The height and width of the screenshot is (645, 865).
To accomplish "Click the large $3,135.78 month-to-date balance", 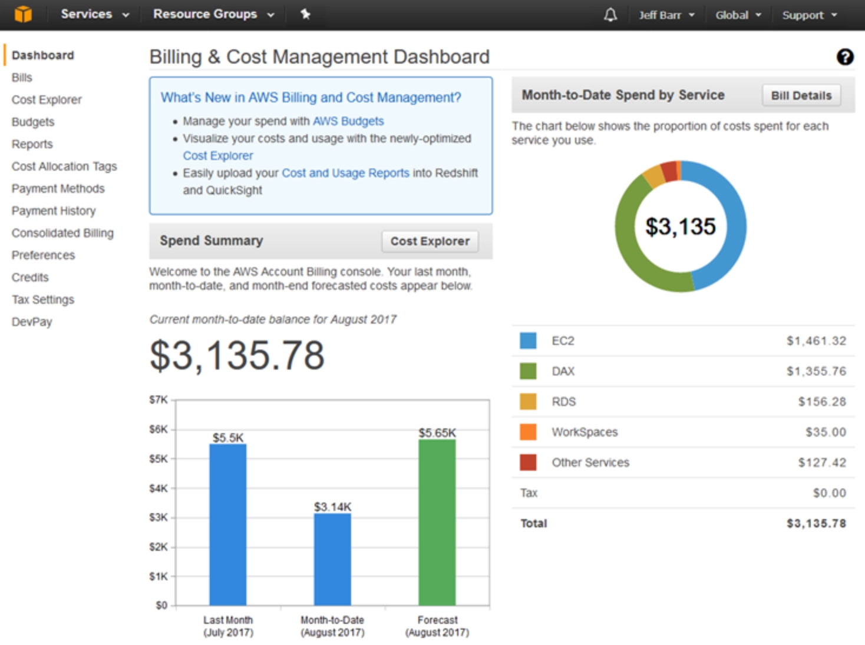I will click(x=237, y=356).
